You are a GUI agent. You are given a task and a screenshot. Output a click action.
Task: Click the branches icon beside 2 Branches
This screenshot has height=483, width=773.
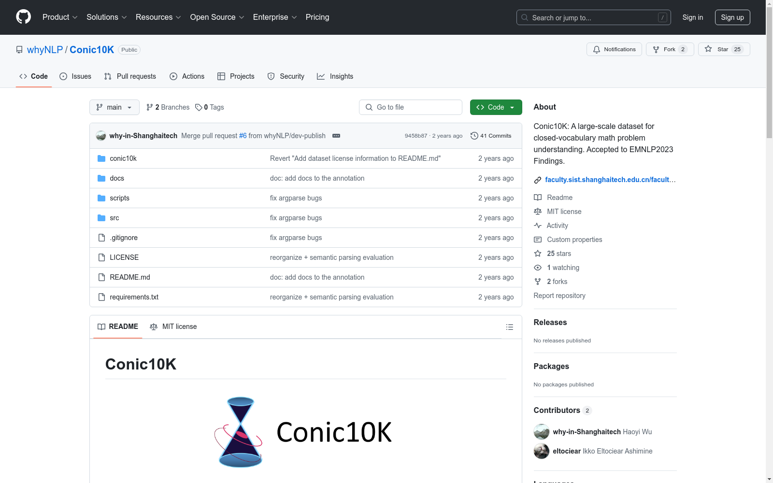[x=150, y=107]
